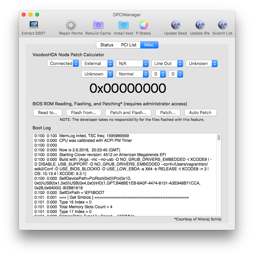The image size is (254, 257).
Task: Switch to the PCI List tab
Action: tap(129, 45)
